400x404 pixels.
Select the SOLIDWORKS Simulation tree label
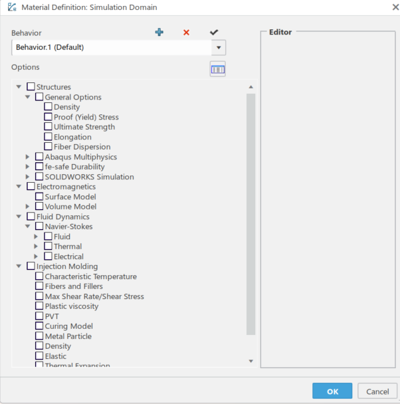pos(90,177)
